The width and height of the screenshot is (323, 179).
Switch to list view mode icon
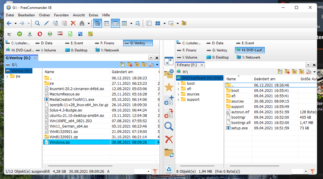point(106,23)
